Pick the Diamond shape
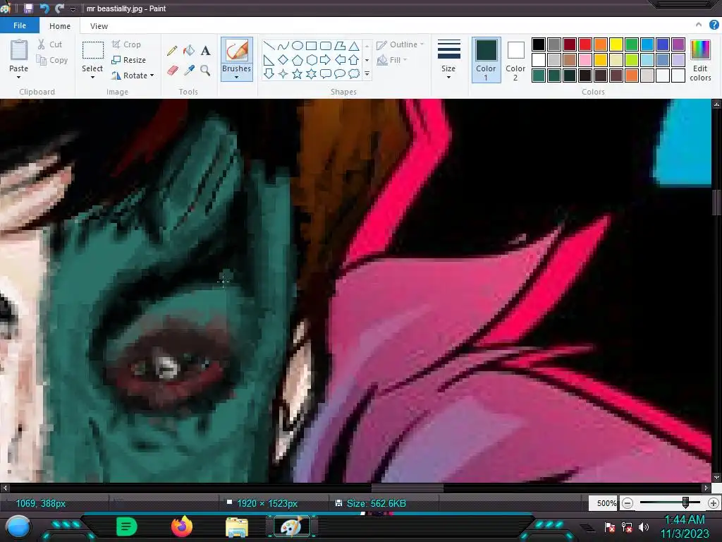The width and height of the screenshot is (722, 542). click(x=283, y=60)
